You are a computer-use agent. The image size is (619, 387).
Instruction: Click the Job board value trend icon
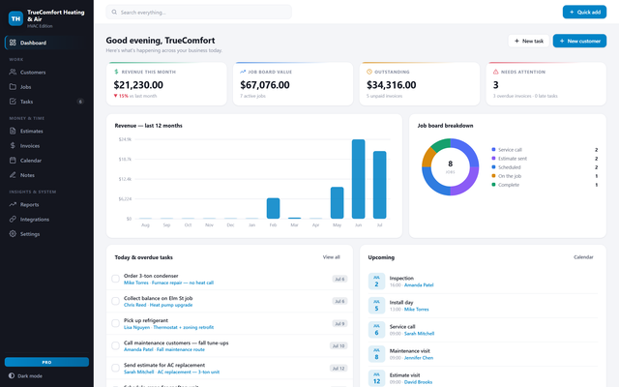pyautogui.click(x=243, y=72)
